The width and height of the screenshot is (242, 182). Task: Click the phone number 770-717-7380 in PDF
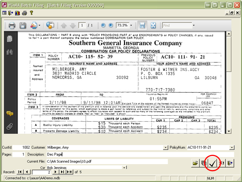click(160, 90)
